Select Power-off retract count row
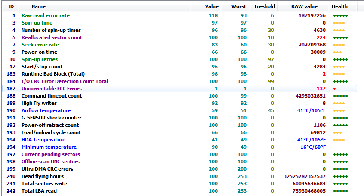This screenshot has height=196, width=364. tap(179, 125)
